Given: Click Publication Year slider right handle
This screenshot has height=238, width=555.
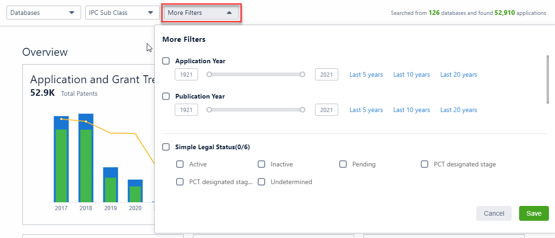Looking at the screenshot, I should [302, 110].
